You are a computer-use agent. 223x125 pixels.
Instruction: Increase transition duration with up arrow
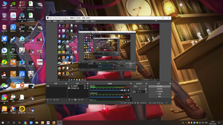click(x=146, y=91)
